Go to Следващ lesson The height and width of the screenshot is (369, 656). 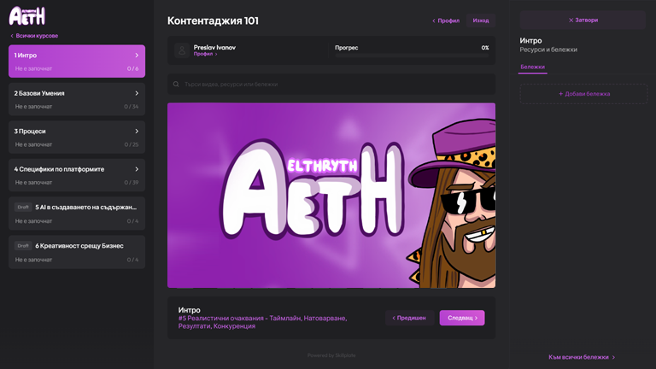(462, 318)
